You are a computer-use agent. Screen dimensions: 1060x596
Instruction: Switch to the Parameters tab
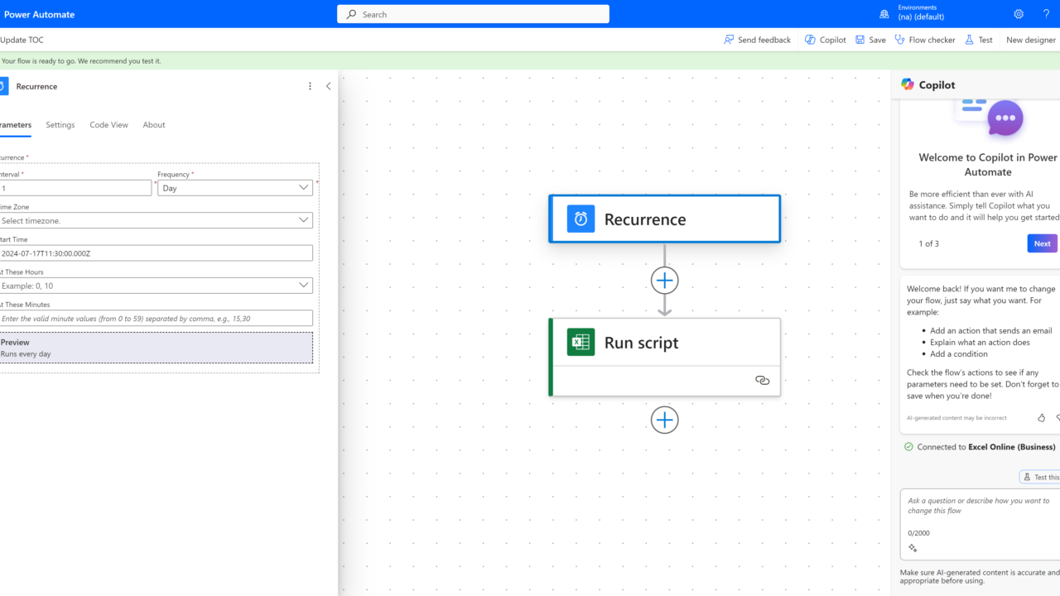click(x=15, y=125)
